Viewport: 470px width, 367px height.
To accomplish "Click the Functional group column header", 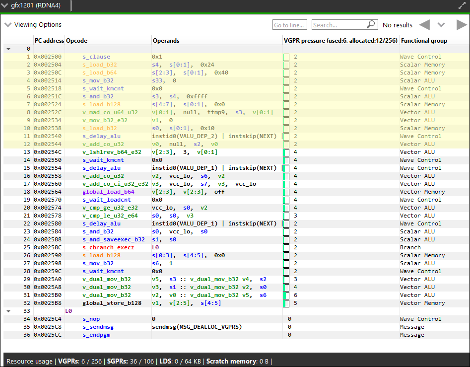I will pos(423,41).
